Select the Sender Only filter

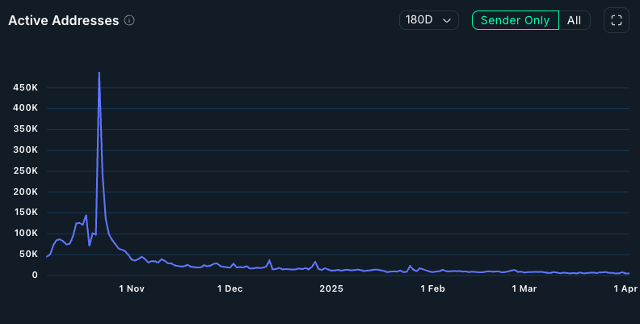coord(515,20)
